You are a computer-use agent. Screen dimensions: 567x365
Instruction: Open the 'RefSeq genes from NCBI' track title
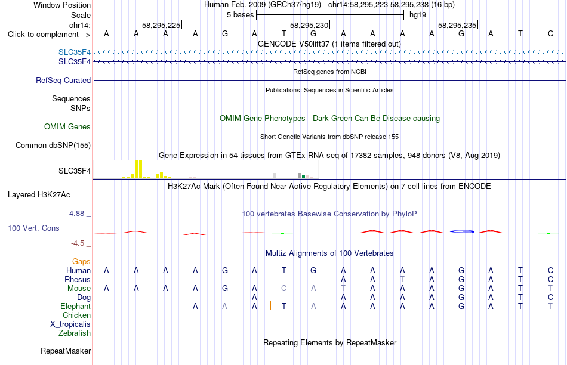click(x=329, y=72)
